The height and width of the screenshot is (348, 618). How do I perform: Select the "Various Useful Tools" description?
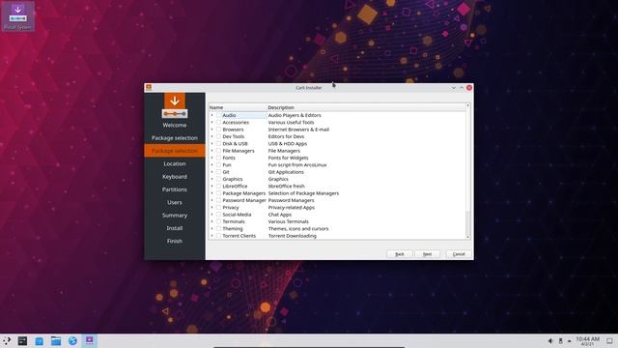(x=291, y=123)
